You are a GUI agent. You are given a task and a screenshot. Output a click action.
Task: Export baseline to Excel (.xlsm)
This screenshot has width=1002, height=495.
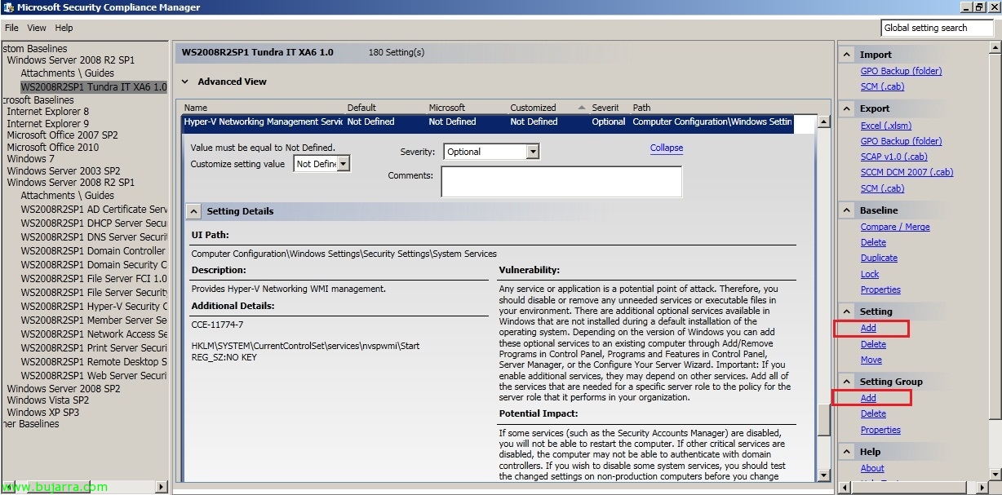886,126
